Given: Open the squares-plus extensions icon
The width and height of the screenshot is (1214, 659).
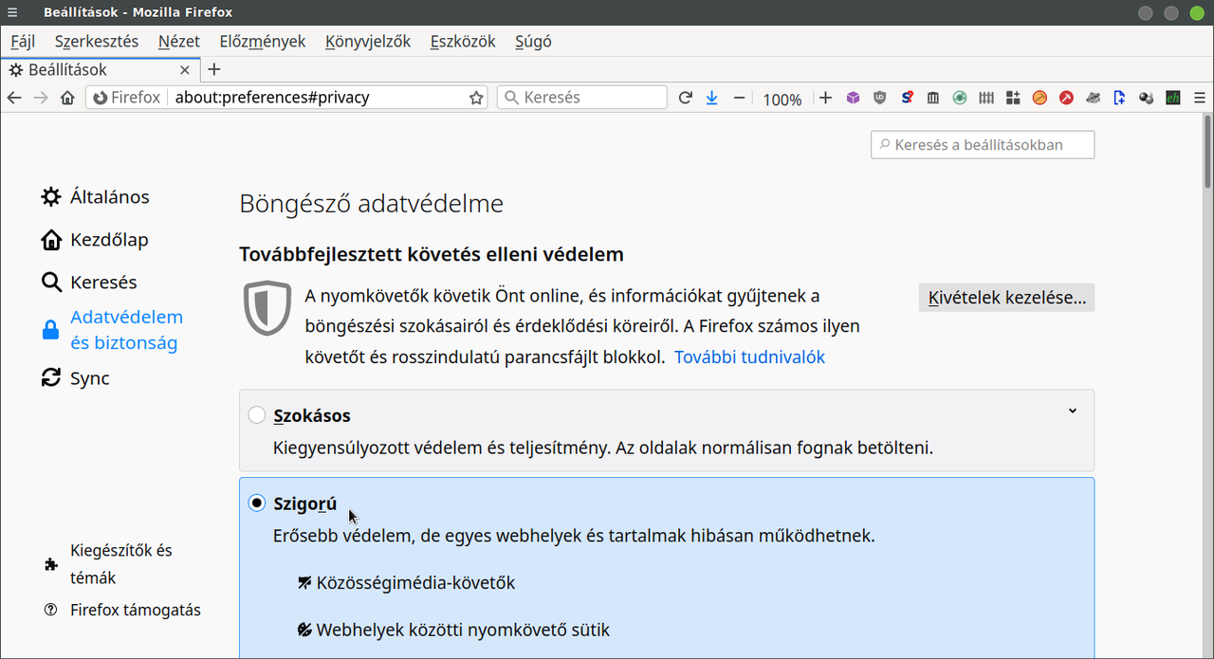Looking at the screenshot, I should [x=1013, y=97].
